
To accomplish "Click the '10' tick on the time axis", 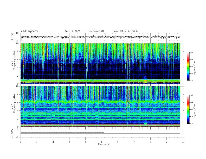I will pyautogui.click(x=183, y=142).
